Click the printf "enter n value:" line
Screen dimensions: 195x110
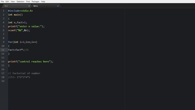click(x=26, y=27)
